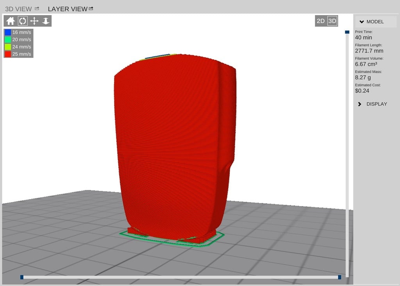Select the pan (four-arrow) tool
The image size is (400, 286).
click(34, 21)
